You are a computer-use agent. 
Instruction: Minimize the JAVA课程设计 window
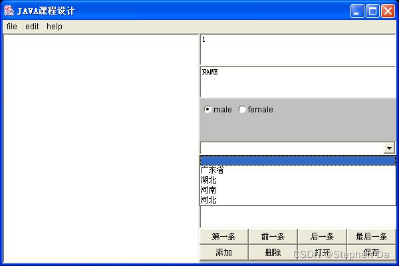357,11
